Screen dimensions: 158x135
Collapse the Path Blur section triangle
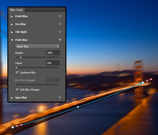[12, 40]
